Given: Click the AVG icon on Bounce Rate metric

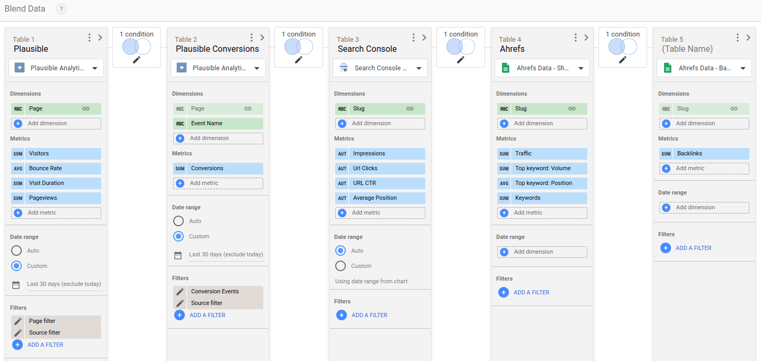Looking at the screenshot, I should (17, 169).
